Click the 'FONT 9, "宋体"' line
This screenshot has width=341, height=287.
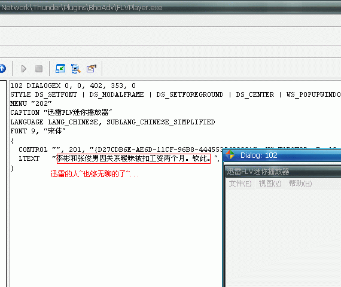coord(38,131)
